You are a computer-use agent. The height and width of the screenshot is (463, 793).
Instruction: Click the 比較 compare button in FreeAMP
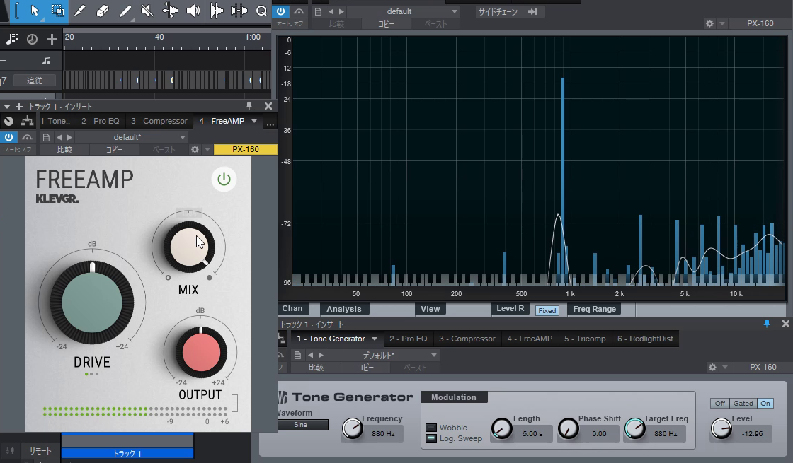click(64, 149)
